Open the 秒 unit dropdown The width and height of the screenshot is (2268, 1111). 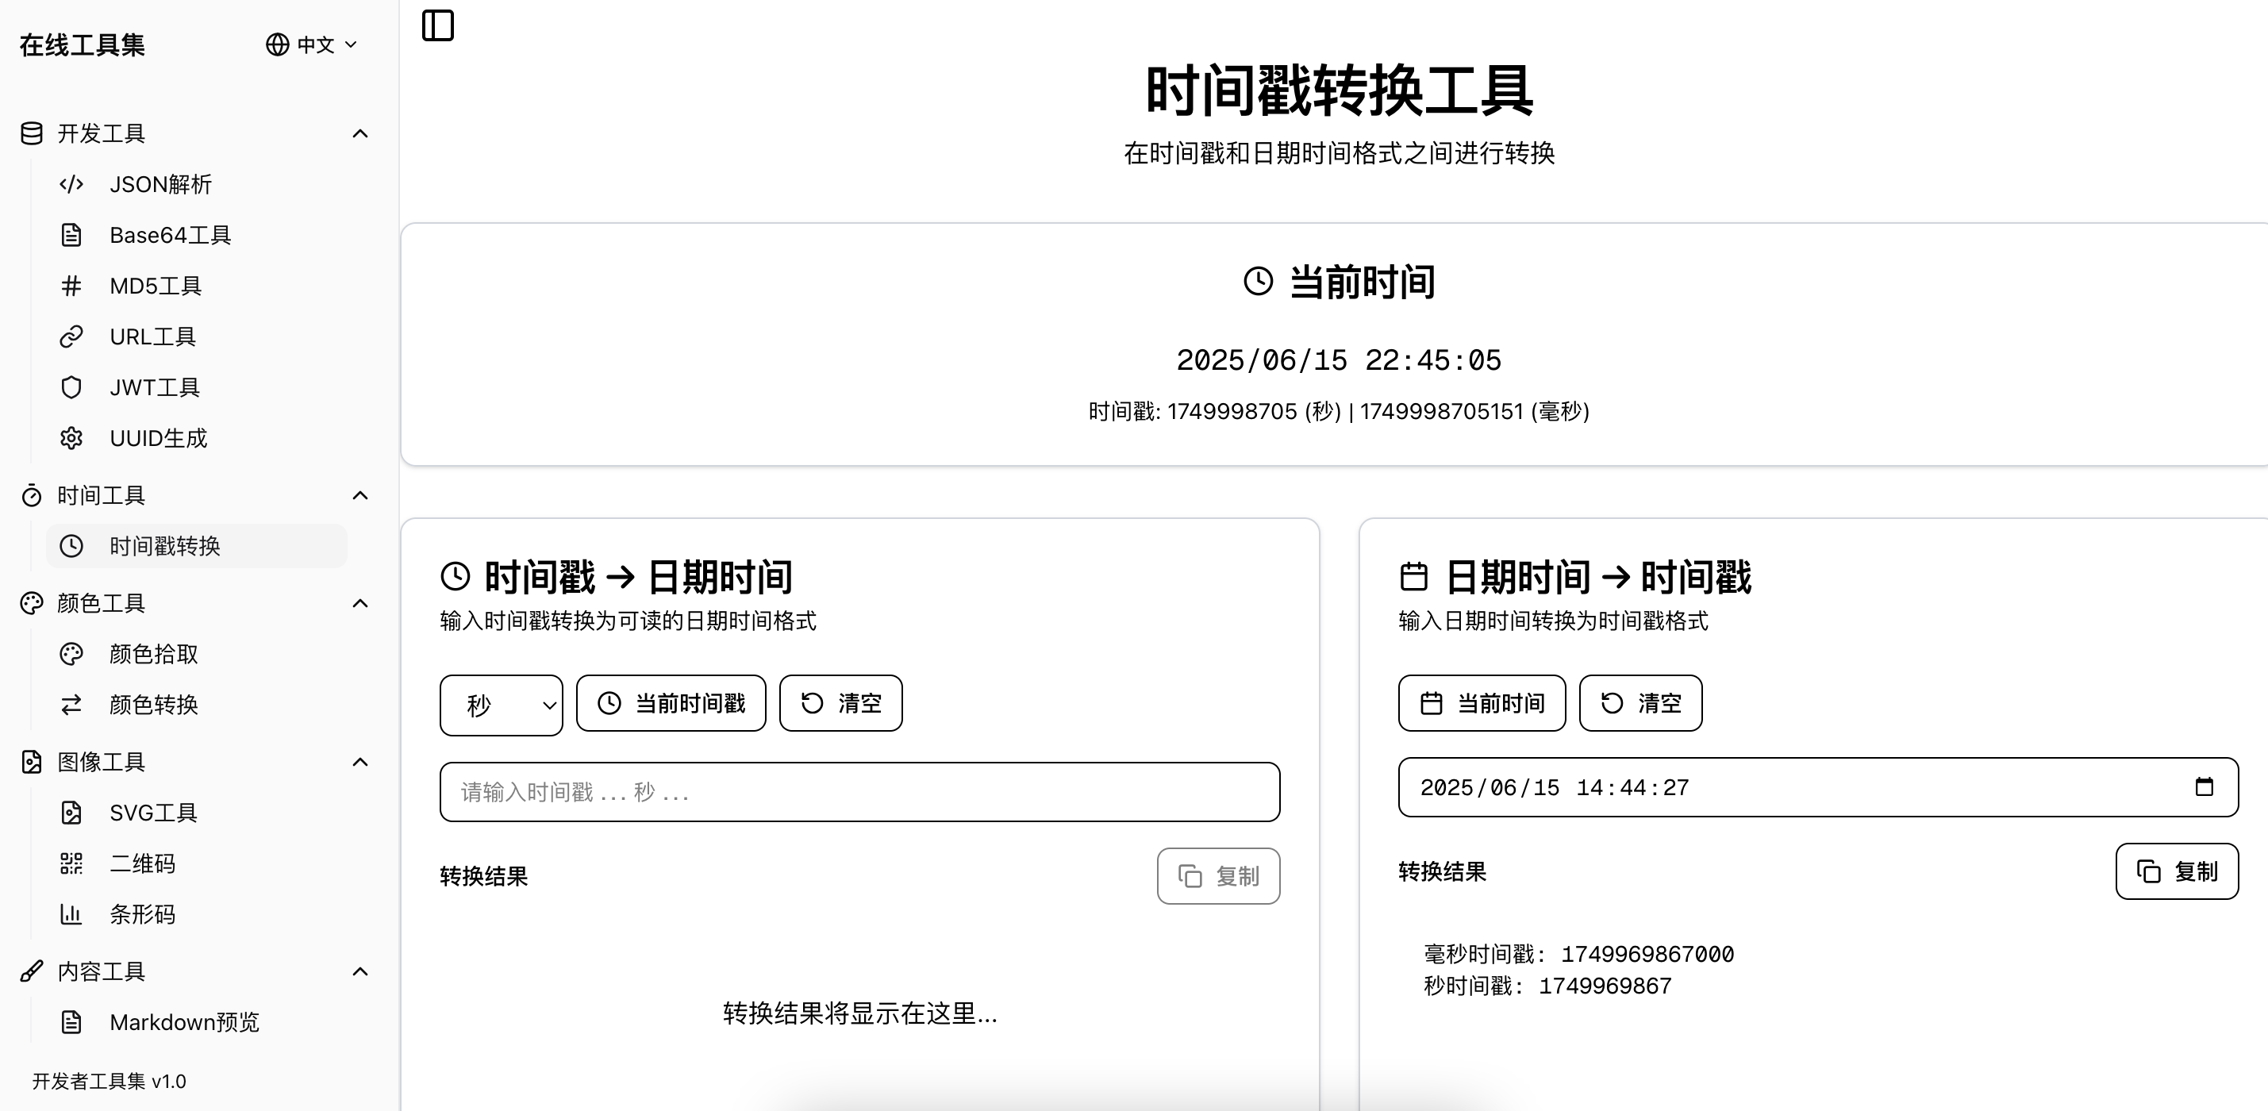click(501, 705)
